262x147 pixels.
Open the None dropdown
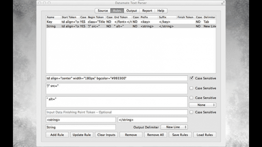click(202, 105)
